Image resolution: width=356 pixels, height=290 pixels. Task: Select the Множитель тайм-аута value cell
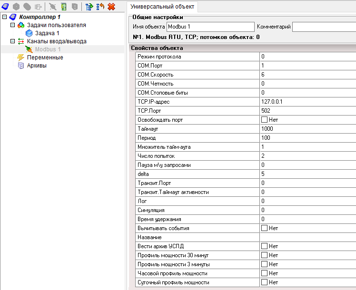(x=308, y=147)
